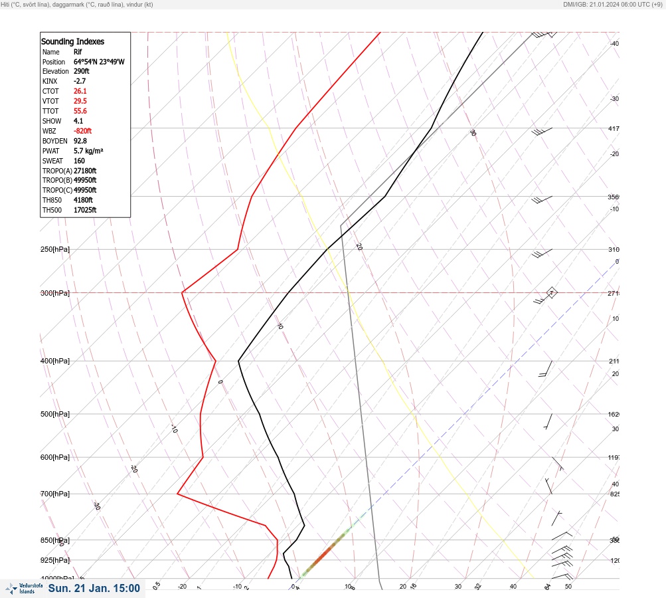Click the 850[hPa] pressure level label
This screenshot has width=666, height=598.
click(x=55, y=541)
